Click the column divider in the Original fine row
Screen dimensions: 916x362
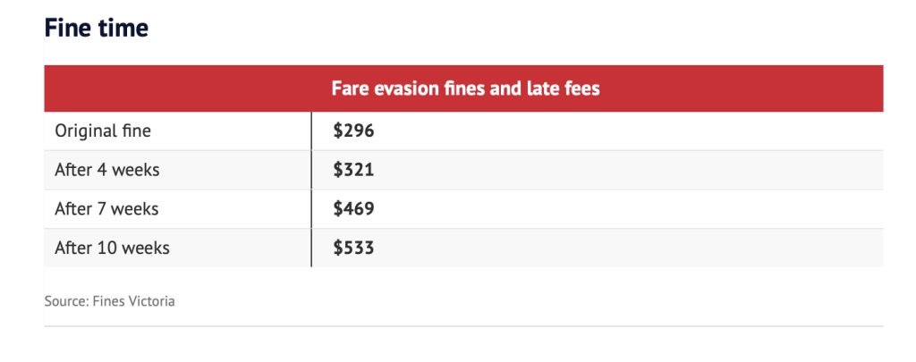point(311,130)
